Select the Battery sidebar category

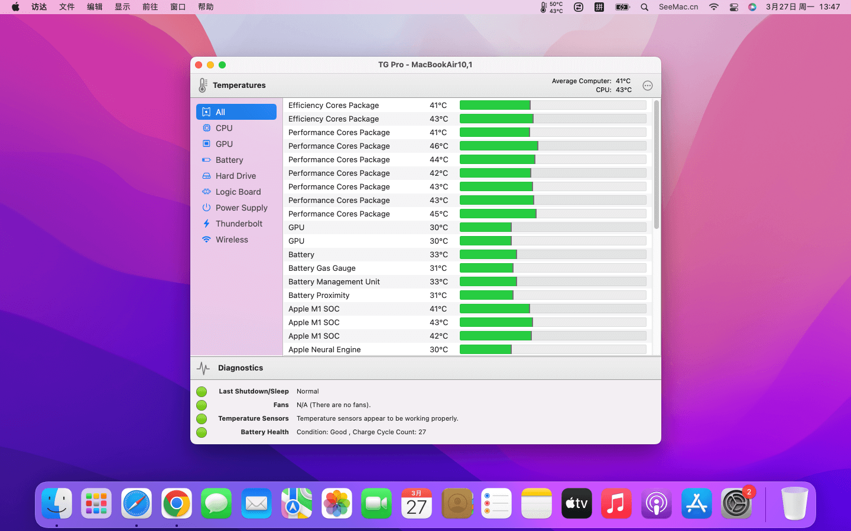tap(236, 160)
